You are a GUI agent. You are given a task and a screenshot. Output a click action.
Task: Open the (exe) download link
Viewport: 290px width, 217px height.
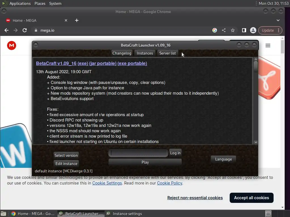tap(83, 63)
